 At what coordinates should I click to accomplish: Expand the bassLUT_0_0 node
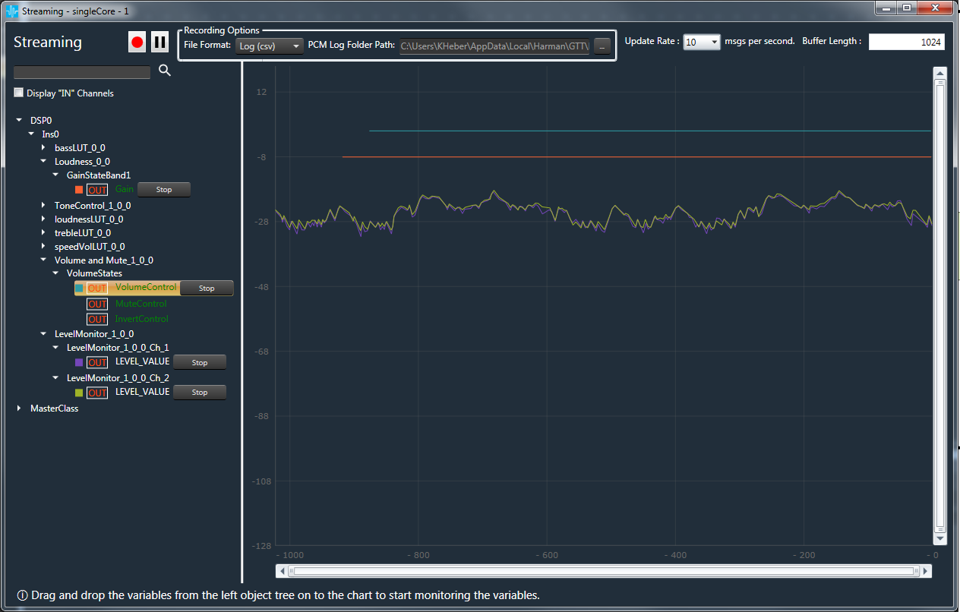tap(43, 147)
